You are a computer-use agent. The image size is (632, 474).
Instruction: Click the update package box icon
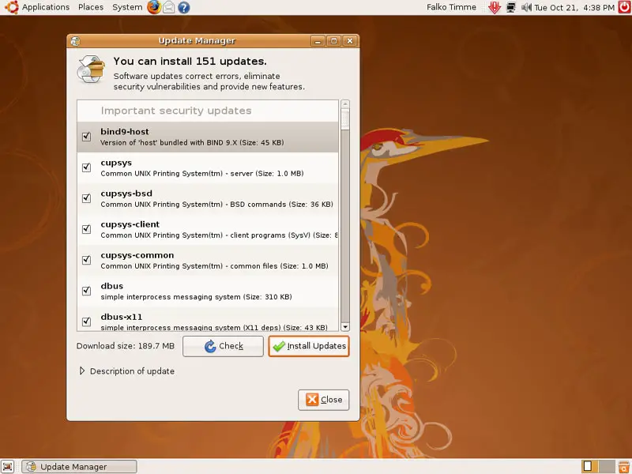click(x=91, y=70)
